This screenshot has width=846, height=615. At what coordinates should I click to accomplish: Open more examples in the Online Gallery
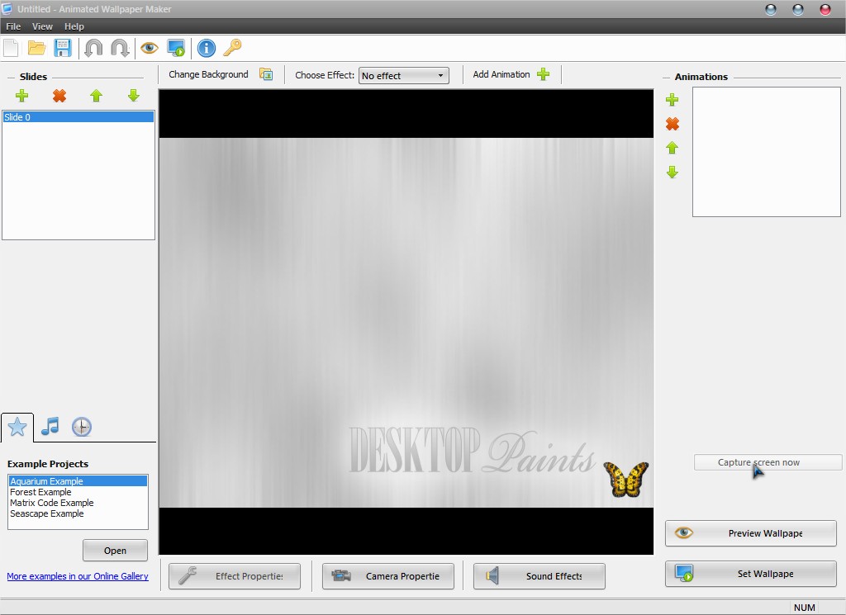(78, 575)
